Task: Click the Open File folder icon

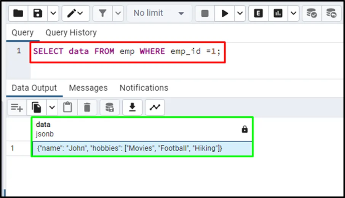Action: 18,13
